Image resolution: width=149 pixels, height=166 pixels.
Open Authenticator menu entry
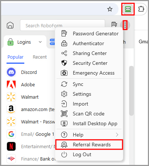[89, 43]
